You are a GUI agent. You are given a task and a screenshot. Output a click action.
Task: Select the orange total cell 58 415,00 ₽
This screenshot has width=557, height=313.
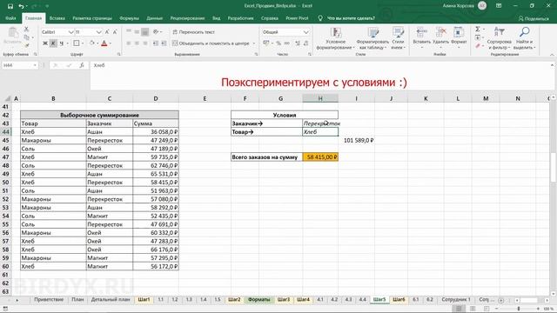click(320, 156)
